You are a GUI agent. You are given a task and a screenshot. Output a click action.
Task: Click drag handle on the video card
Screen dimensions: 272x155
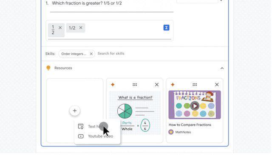[195, 85]
